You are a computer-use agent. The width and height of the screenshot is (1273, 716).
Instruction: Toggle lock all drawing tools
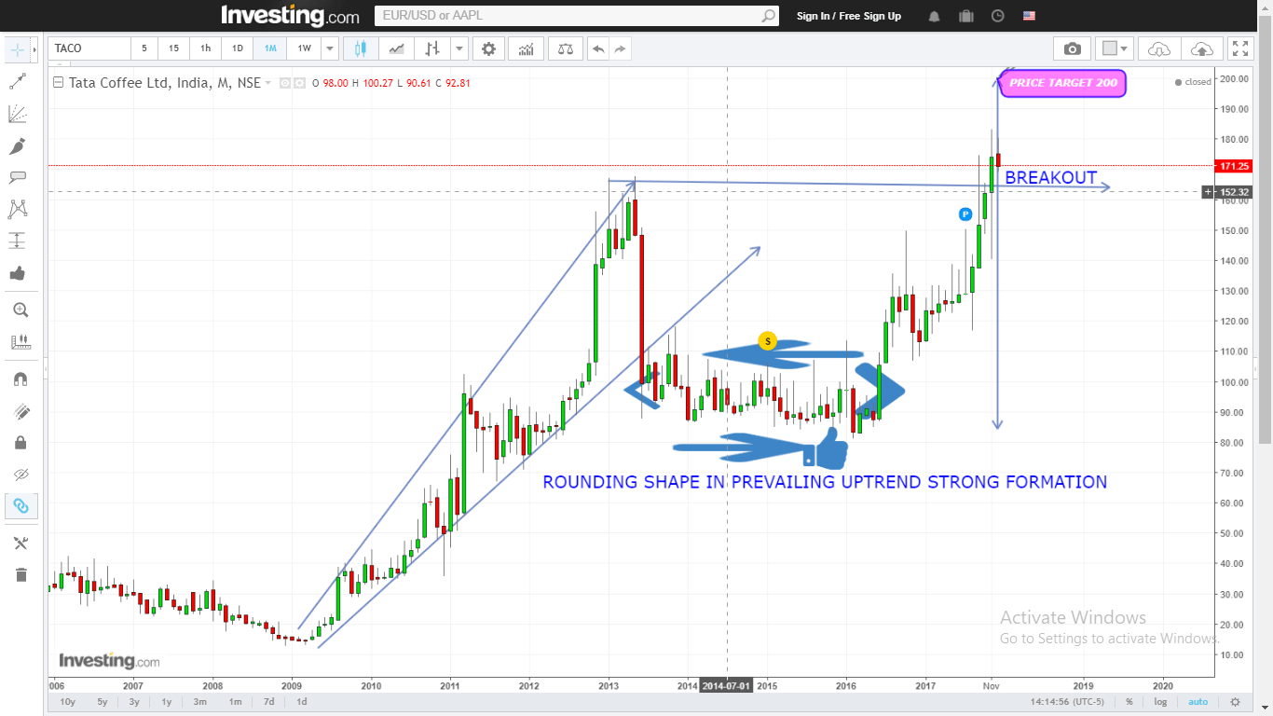pos(21,443)
